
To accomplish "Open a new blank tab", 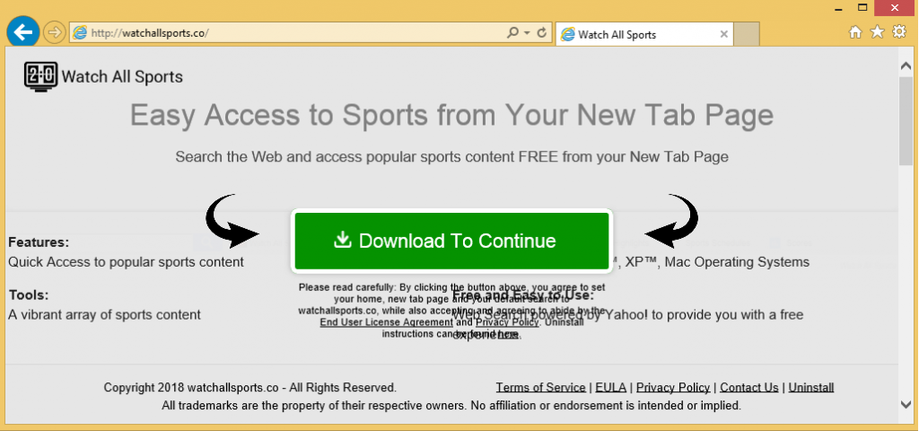I will [747, 34].
